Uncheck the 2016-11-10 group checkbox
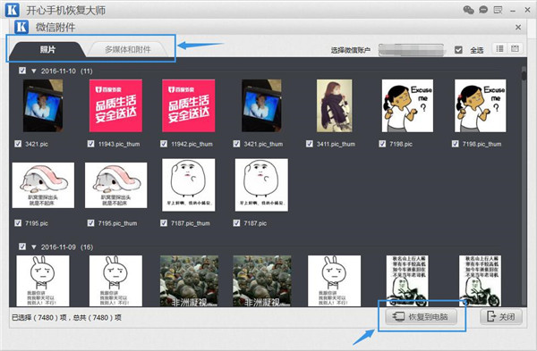 pyautogui.click(x=22, y=71)
